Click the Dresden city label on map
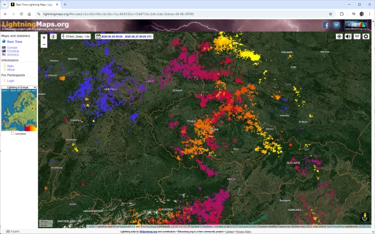 click(x=178, y=90)
